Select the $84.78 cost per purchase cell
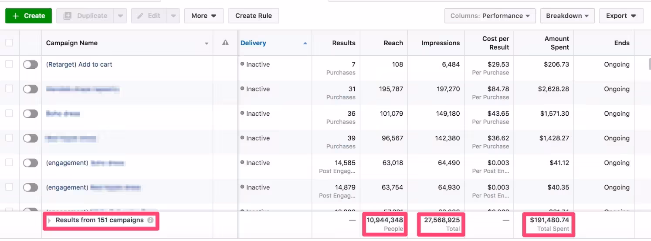 pyautogui.click(x=498, y=89)
